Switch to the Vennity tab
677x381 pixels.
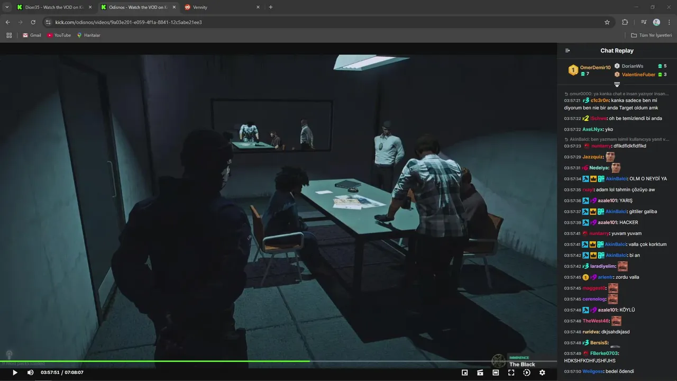pos(222,7)
